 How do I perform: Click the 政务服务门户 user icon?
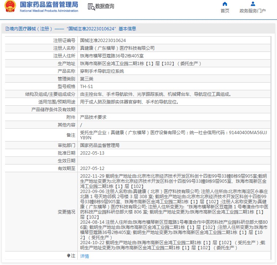click(253, 4)
